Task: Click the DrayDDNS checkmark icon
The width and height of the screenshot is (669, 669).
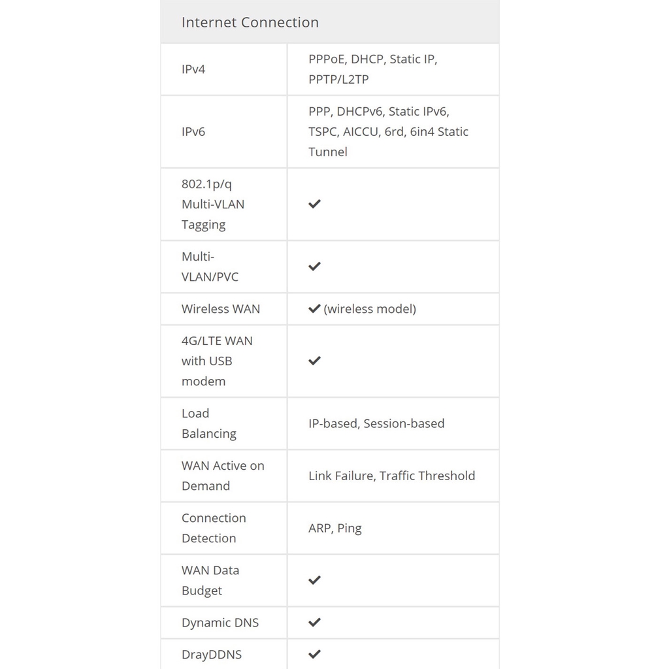Action: [314, 654]
